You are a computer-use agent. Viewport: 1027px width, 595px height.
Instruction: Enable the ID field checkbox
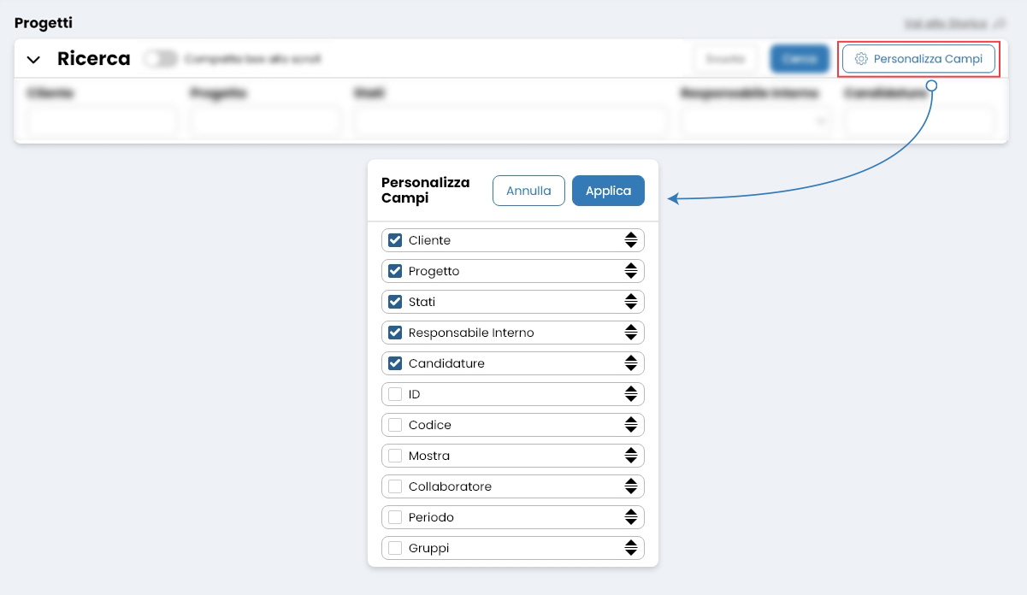395,394
